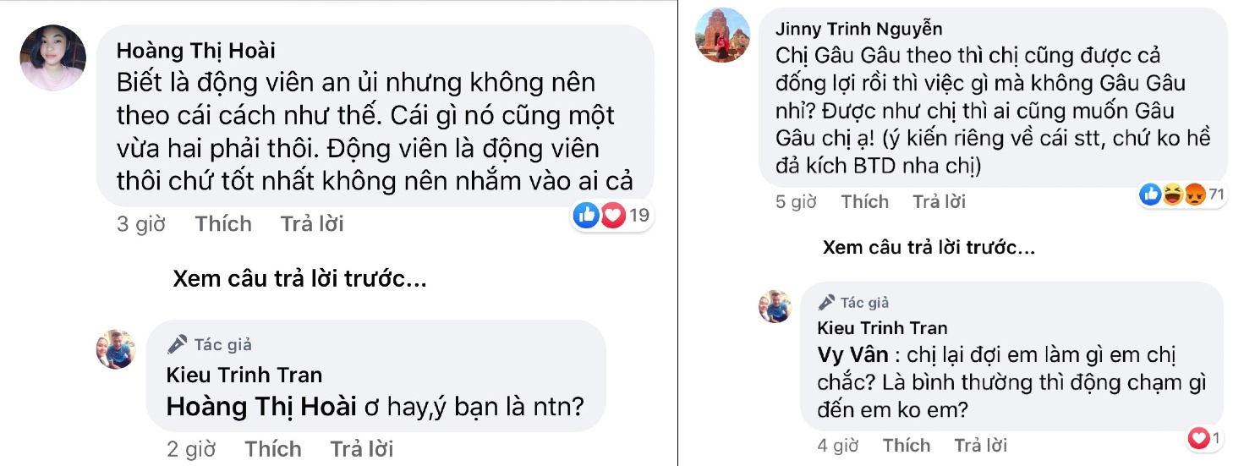The width and height of the screenshot is (1244, 466).
Task: Click the heart reaction on Kieu Trinh's right reply
Action: (x=1197, y=439)
